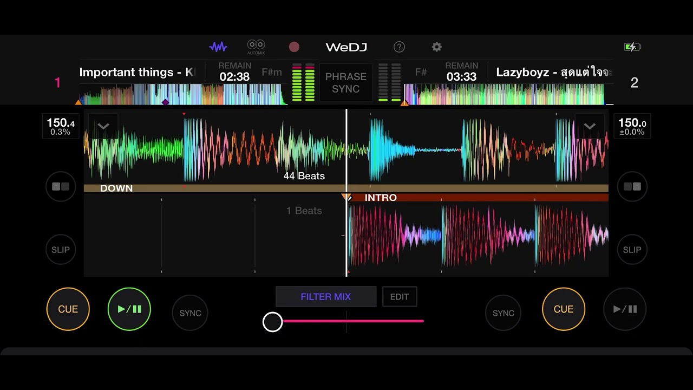The width and height of the screenshot is (693, 390).
Task: Tap the deck 1 overview waveform
Action: point(183,94)
